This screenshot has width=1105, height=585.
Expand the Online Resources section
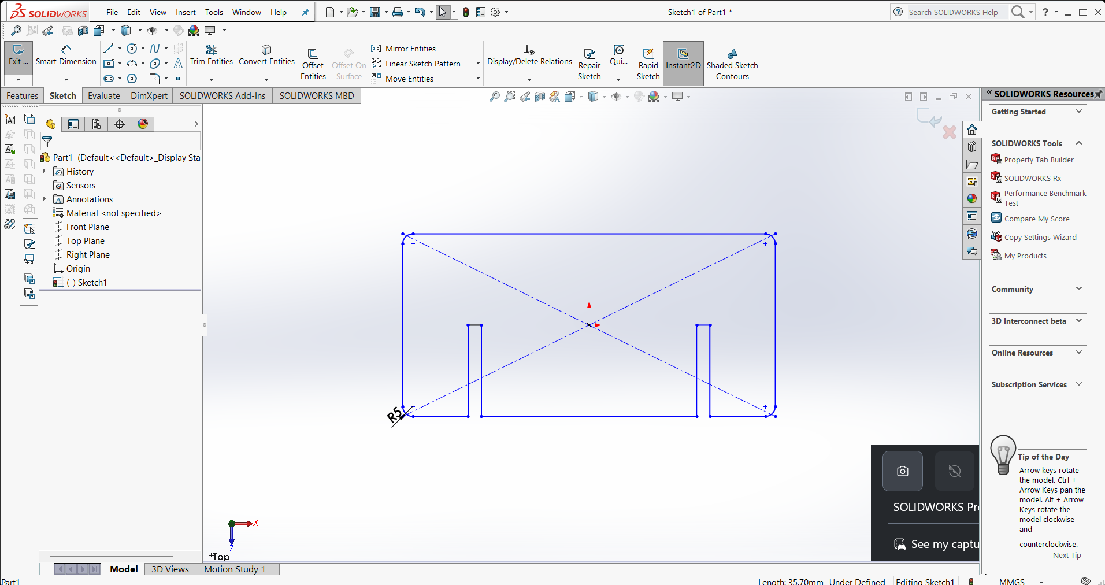click(1079, 352)
